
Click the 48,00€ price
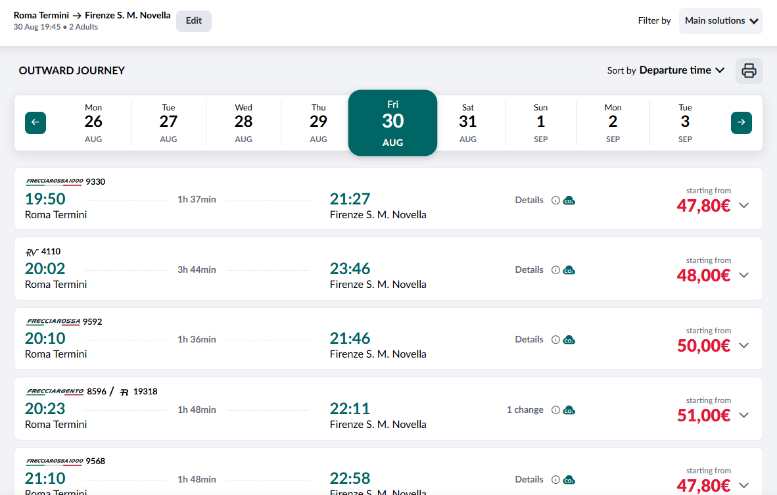pos(703,275)
